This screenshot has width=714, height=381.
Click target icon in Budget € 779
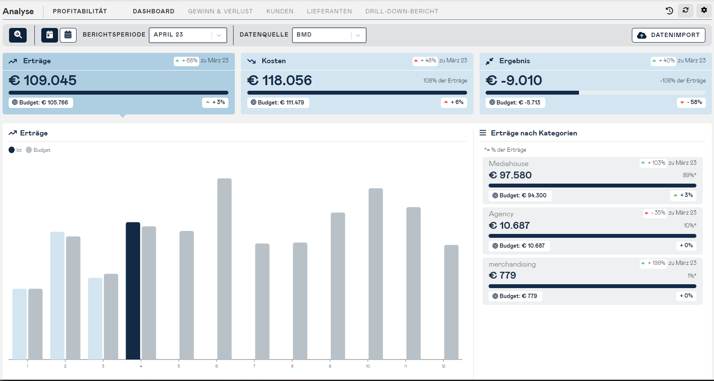[x=495, y=296]
